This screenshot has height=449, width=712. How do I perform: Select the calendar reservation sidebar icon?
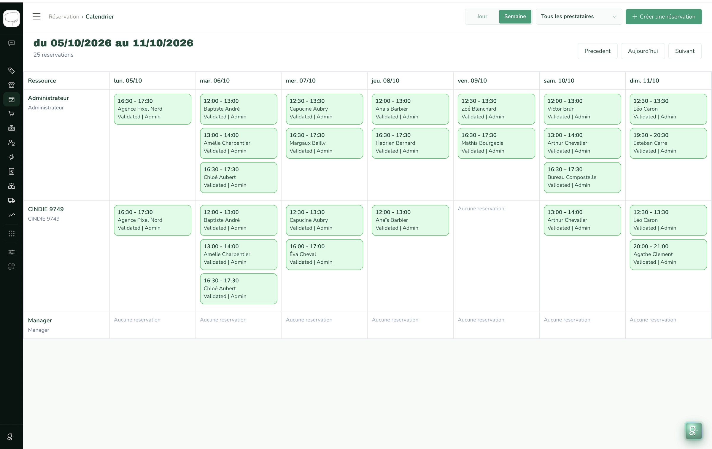(11, 99)
